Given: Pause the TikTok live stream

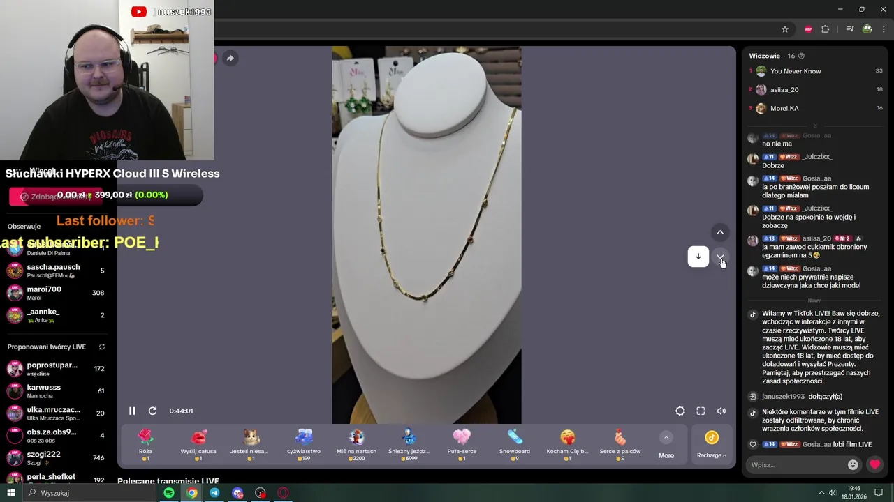Looking at the screenshot, I should pyautogui.click(x=132, y=411).
